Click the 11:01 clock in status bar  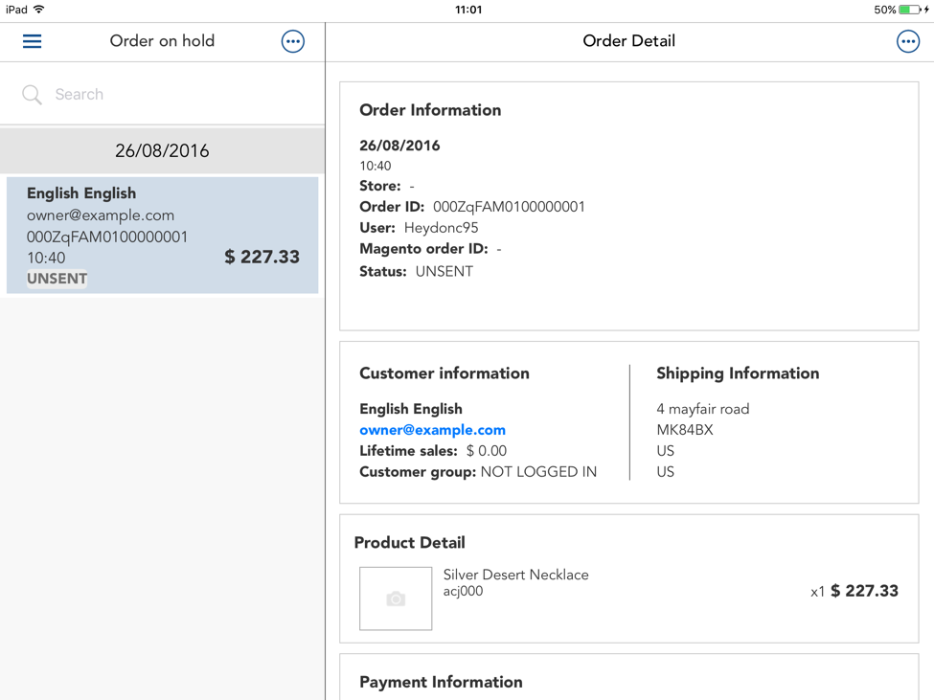tap(468, 10)
